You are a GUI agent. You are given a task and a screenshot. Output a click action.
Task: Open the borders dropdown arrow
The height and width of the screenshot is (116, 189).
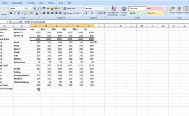click(x=28, y=13)
